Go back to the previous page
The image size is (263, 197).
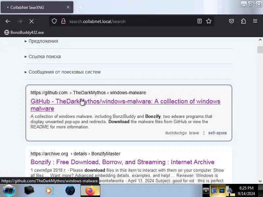(8, 21)
